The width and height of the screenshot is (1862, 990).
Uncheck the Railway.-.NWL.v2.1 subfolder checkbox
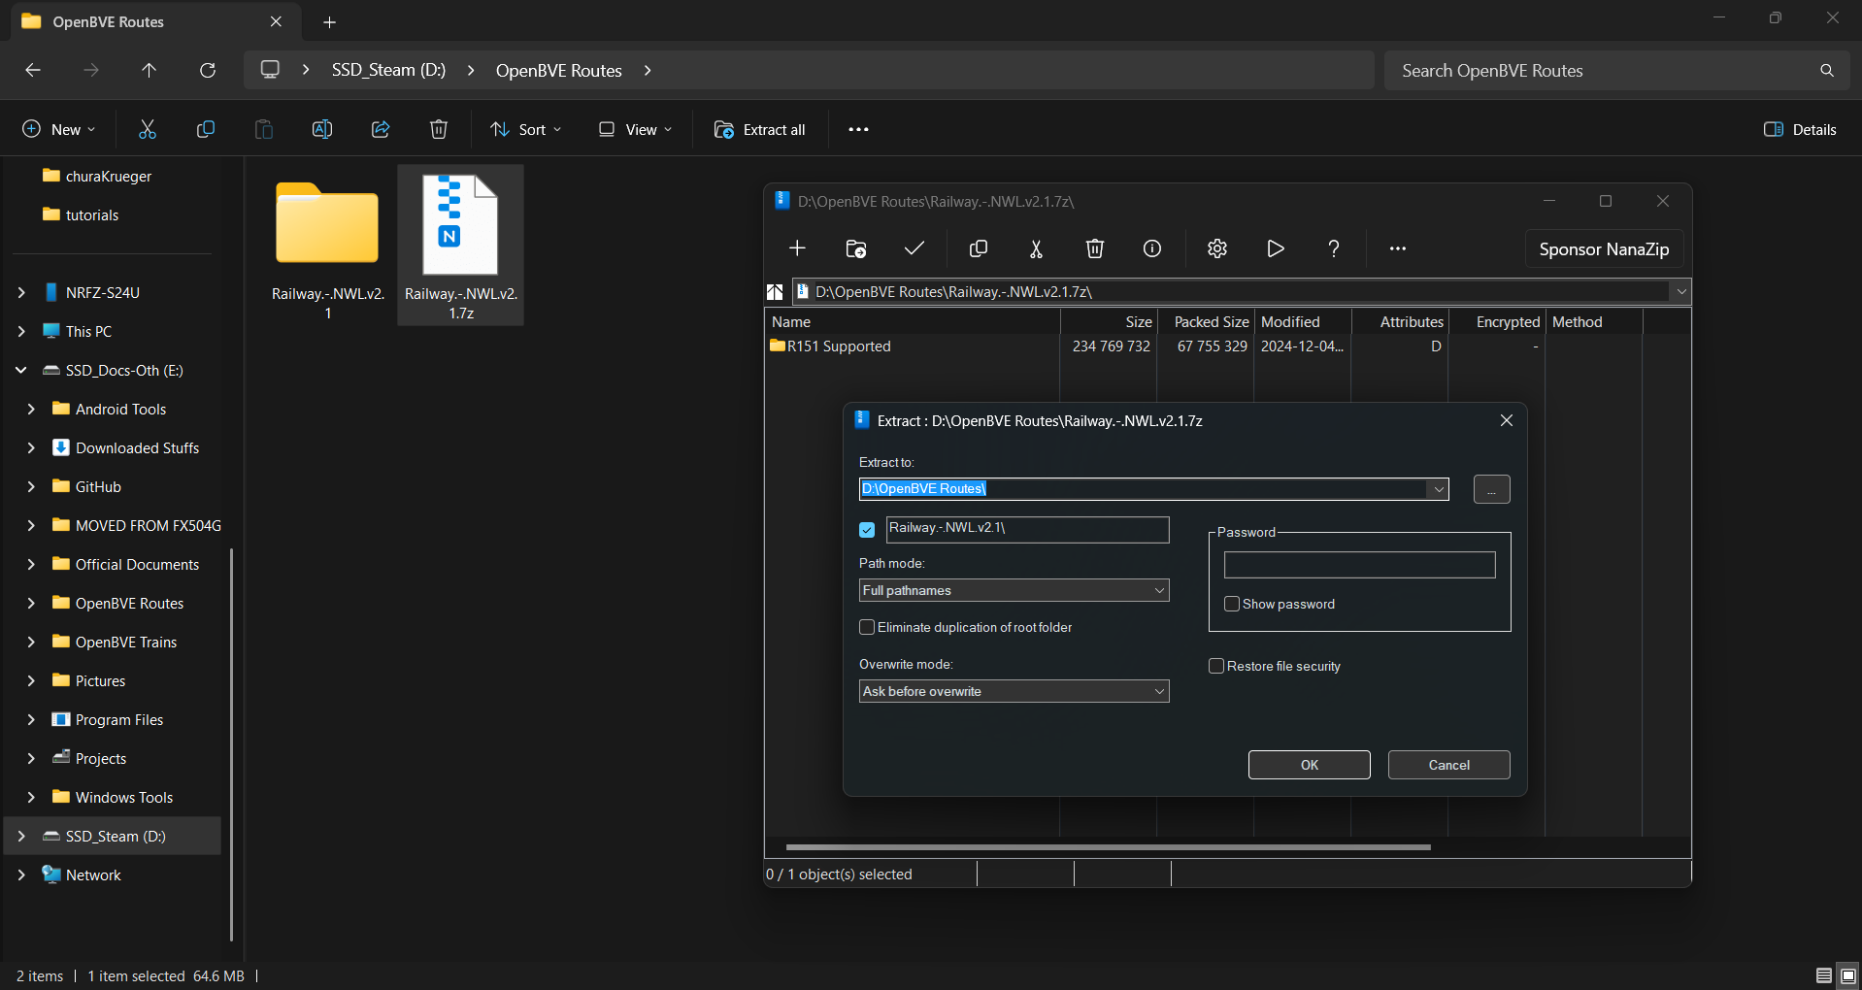[867, 530]
